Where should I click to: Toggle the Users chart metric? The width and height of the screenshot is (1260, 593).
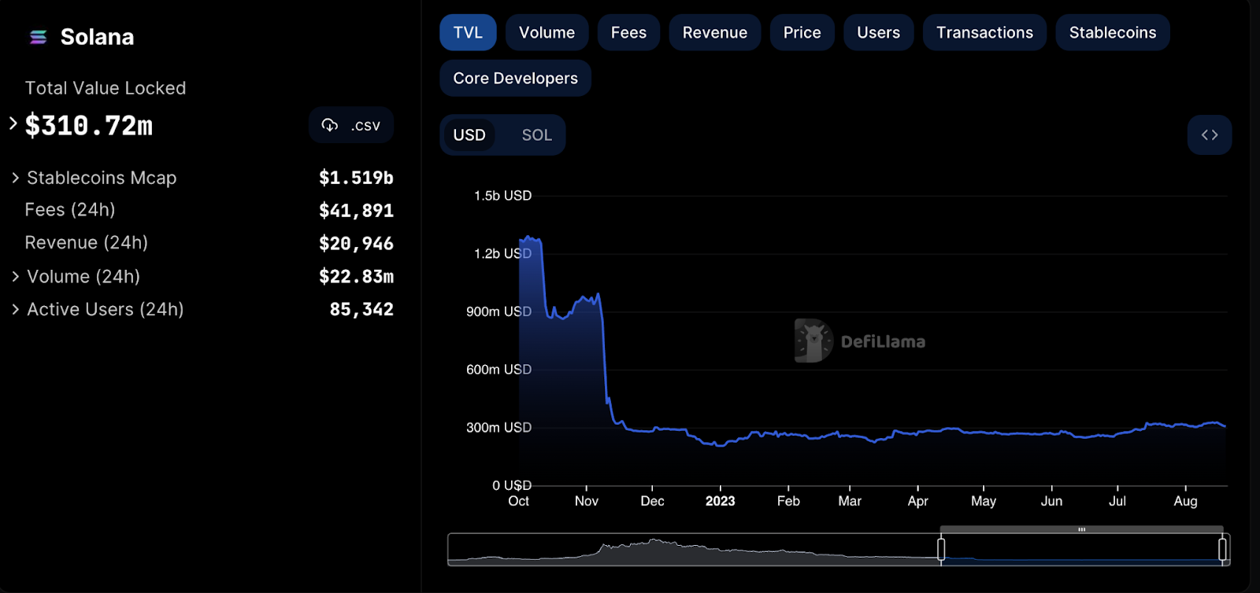pyautogui.click(x=878, y=32)
